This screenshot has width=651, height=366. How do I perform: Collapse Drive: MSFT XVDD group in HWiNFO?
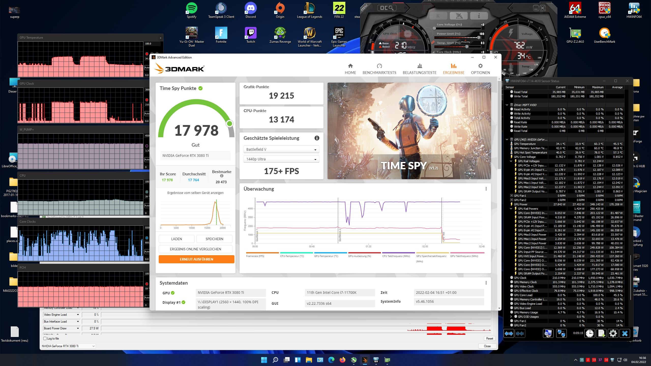click(507, 105)
